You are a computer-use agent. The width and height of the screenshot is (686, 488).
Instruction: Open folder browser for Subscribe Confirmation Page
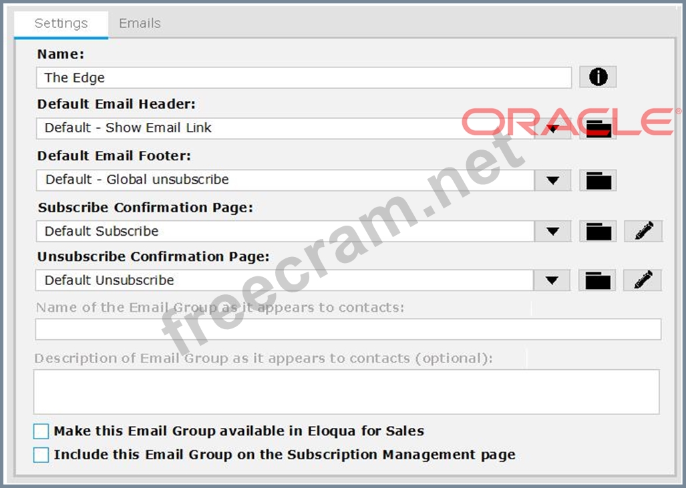598,231
